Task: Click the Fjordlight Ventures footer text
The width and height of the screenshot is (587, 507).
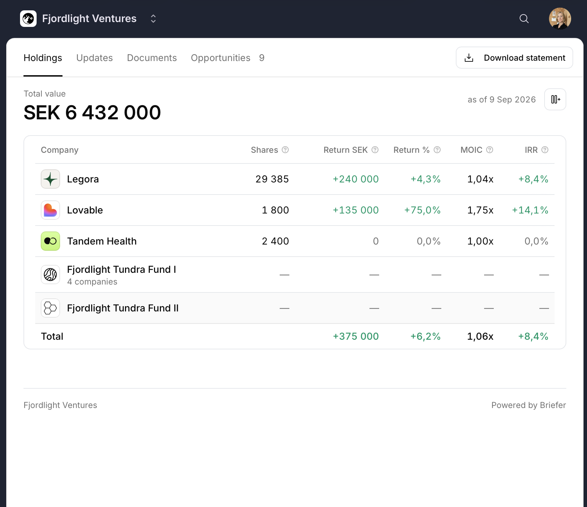Action: click(x=60, y=405)
